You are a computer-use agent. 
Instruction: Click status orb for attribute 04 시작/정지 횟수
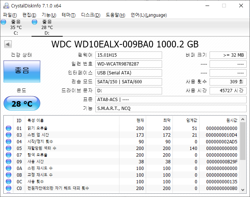[x=9, y=141]
